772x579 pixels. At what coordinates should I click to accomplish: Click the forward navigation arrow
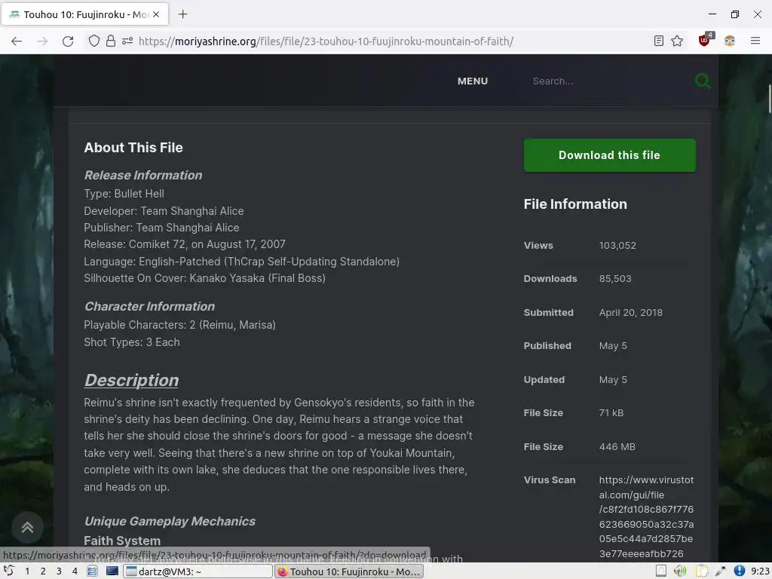coord(42,41)
